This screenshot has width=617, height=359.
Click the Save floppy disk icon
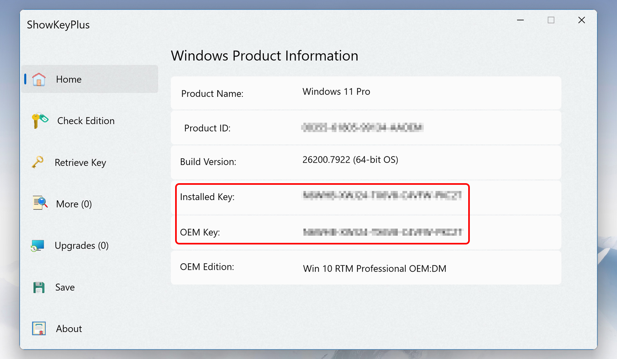pyautogui.click(x=39, y=287)
